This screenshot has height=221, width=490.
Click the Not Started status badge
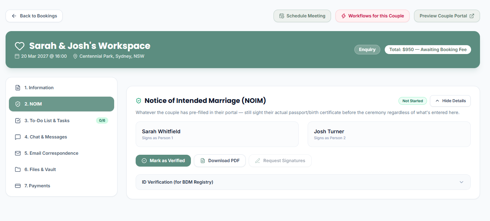[x=413, y=101]
